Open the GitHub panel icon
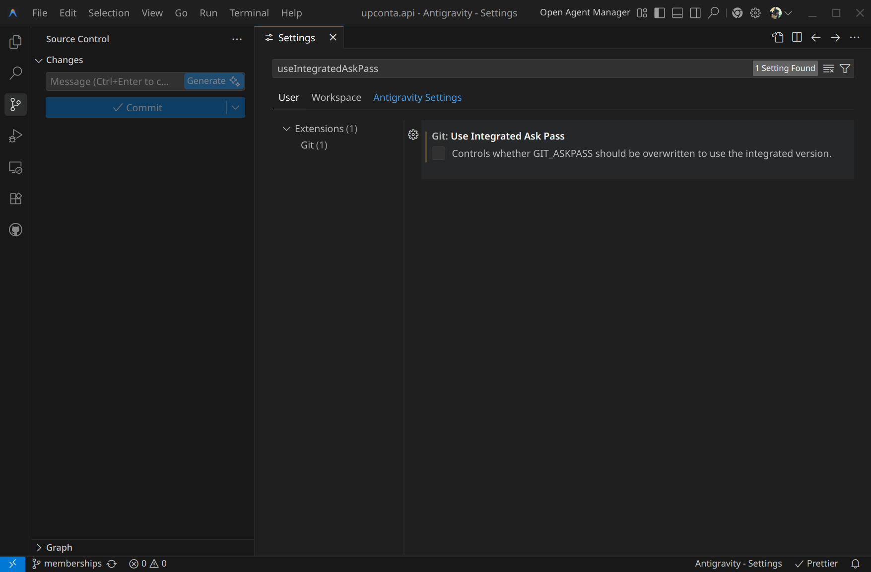 coord(15,230)
